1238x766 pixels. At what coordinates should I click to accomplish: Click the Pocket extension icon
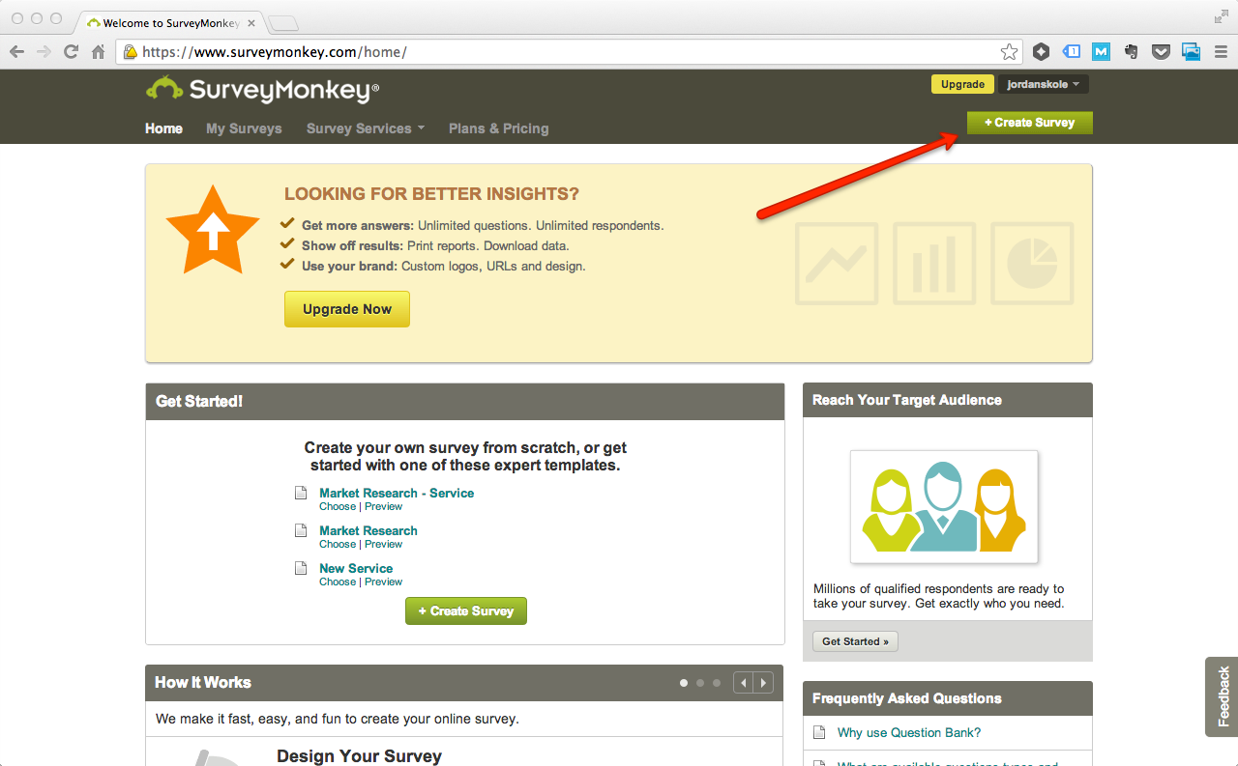click(1161, 51)
